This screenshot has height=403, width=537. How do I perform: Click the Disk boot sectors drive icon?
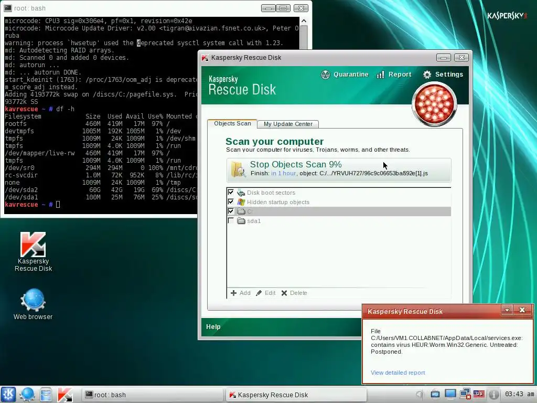[241, 193]
